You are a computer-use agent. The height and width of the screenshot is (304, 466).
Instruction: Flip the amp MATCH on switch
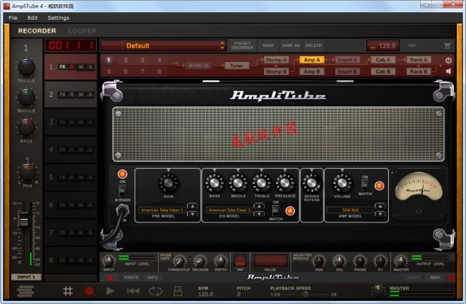(x=365, y=185)
